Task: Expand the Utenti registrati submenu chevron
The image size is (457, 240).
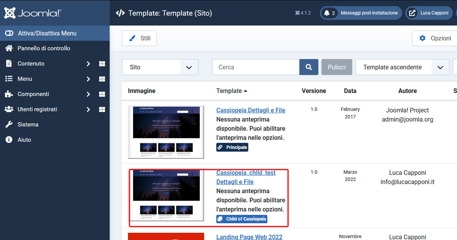Action: coord(88,109)
